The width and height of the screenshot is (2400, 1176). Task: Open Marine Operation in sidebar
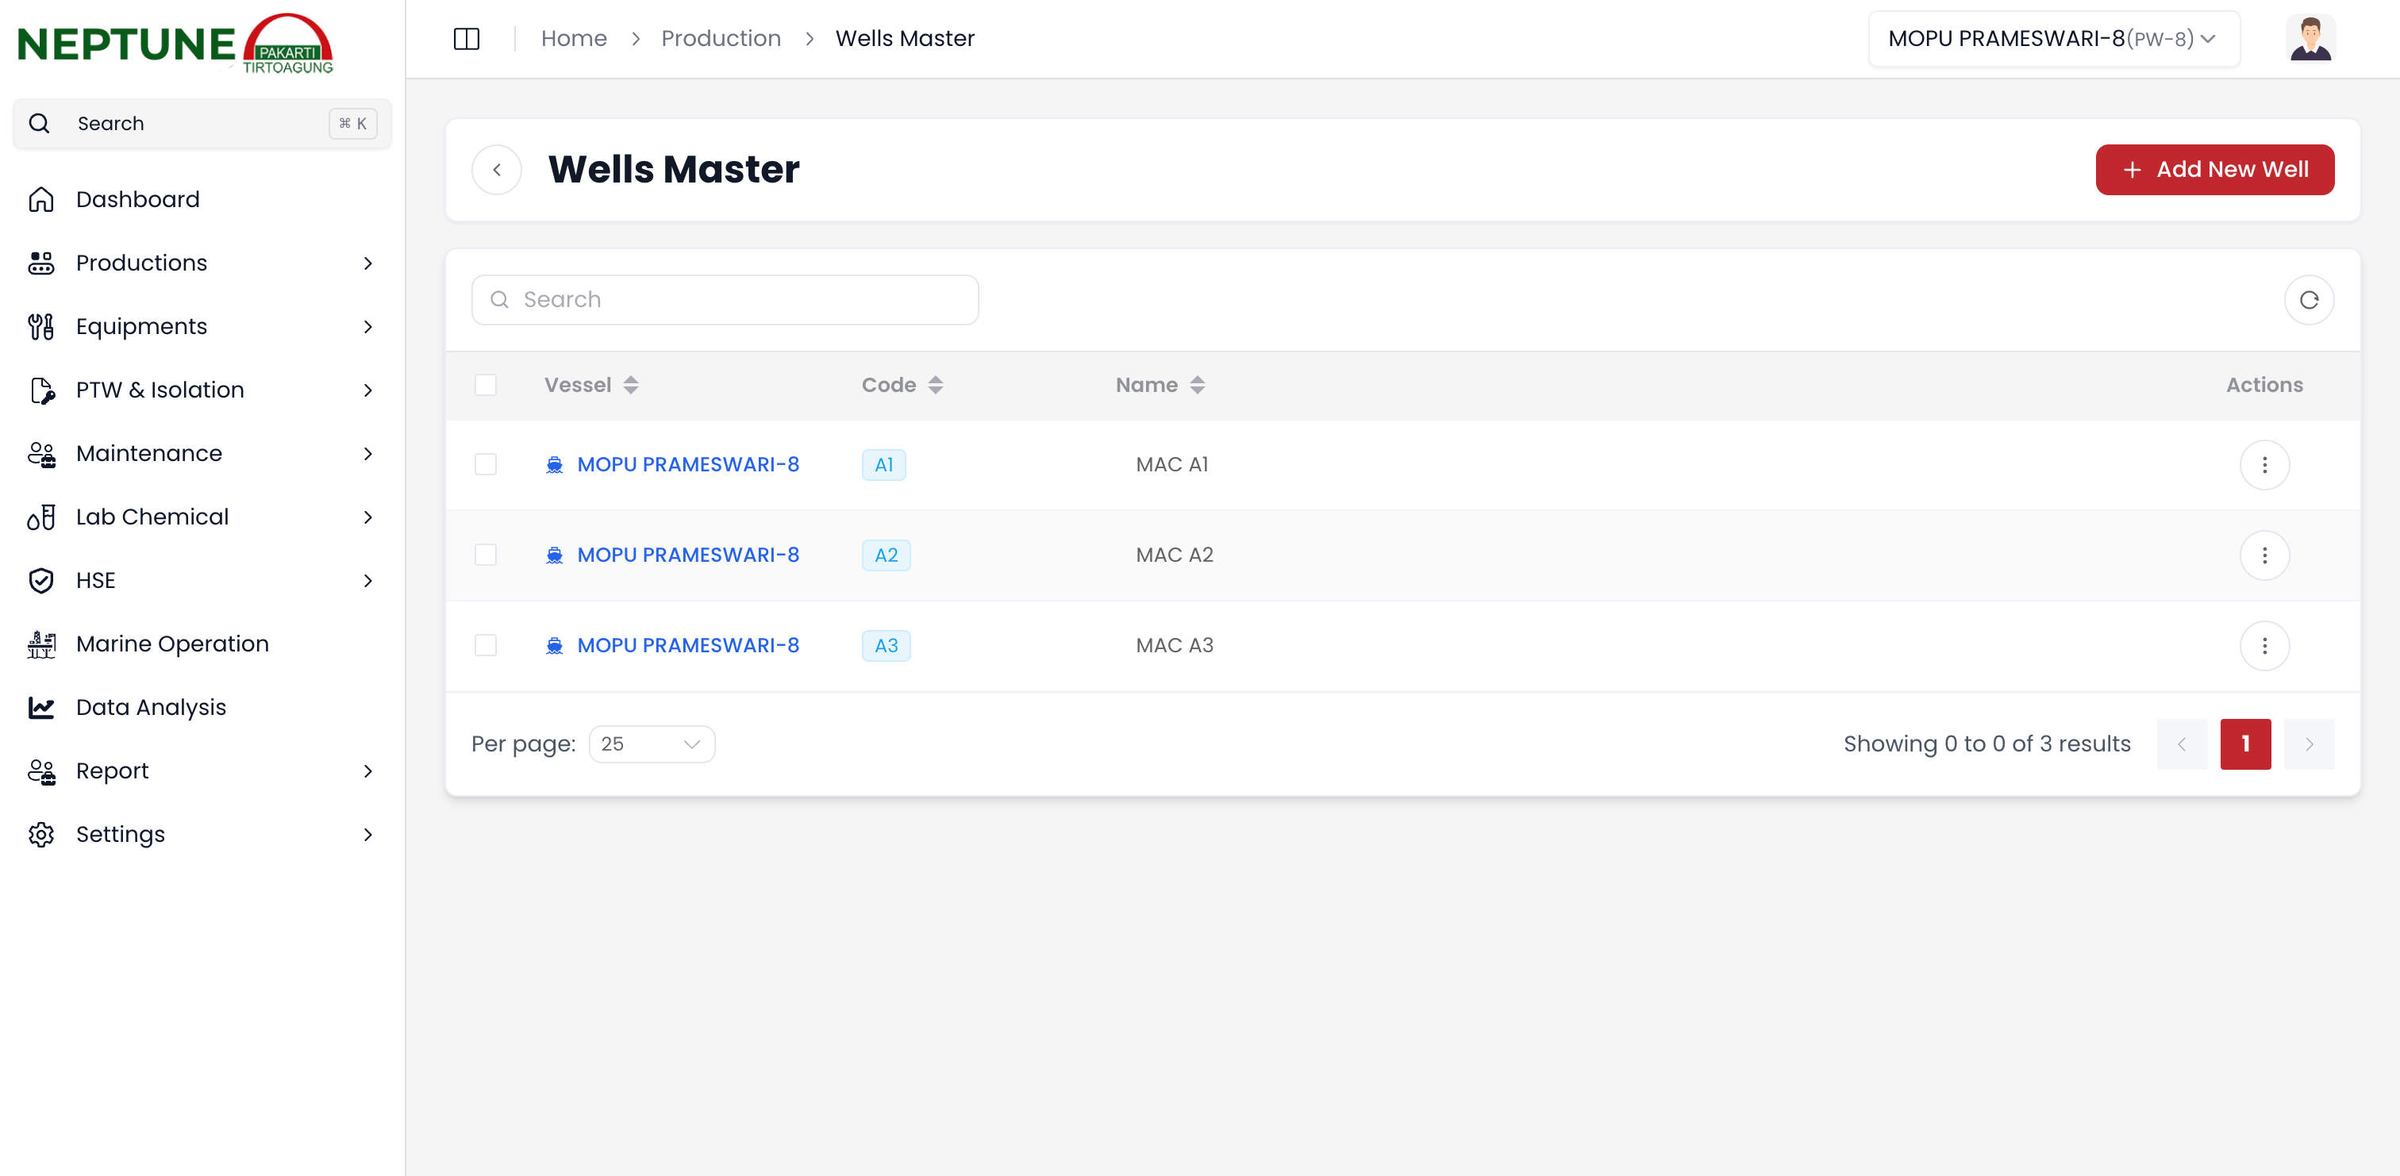coord(172,644)
